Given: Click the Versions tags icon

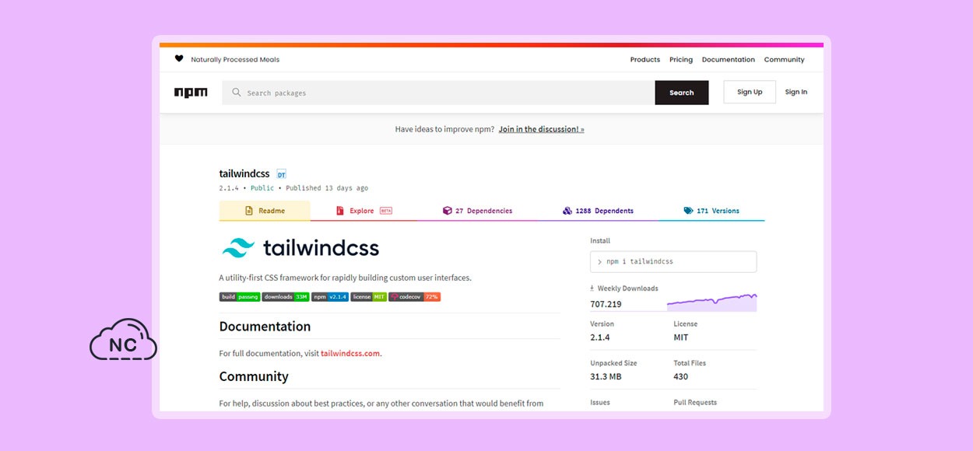Looking at the screenshot, I should point(688,211).
